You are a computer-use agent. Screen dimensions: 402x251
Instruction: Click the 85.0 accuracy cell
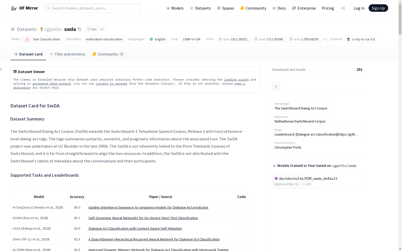point(77,207)
